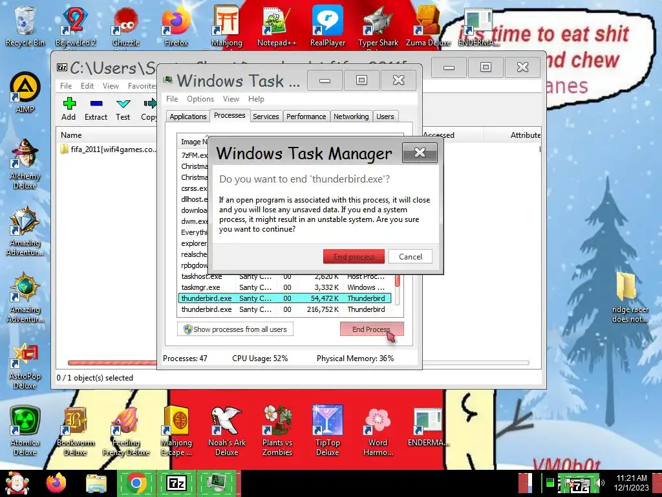The image size is (662, 497).
Task: Switch to the Performance tab
Action: [306, 116]
